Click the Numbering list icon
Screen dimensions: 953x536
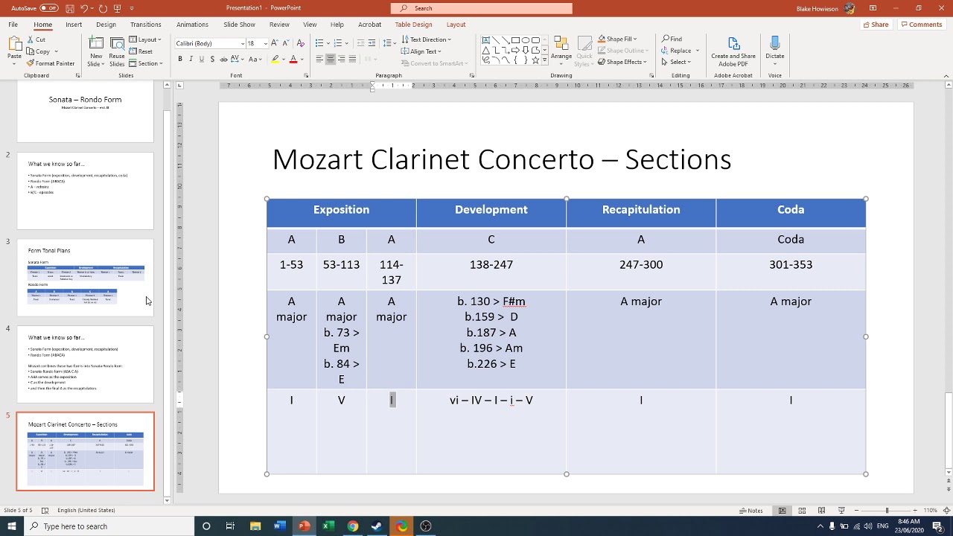coord(337,43)
